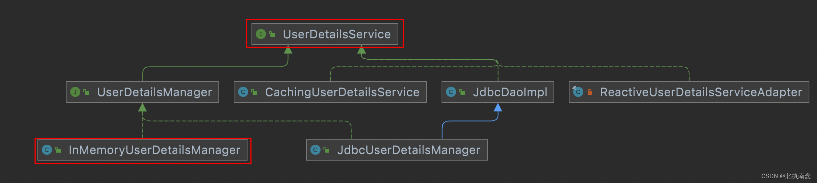
Task: Click the InMemoryUserDetailsManager class icon
Action: pos(47,150)
